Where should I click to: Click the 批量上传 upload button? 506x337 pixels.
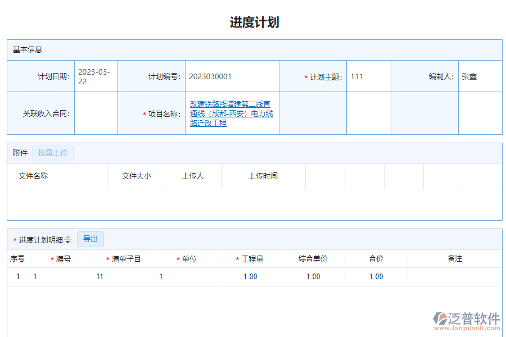pyautogui.click(x=52, y=153)
